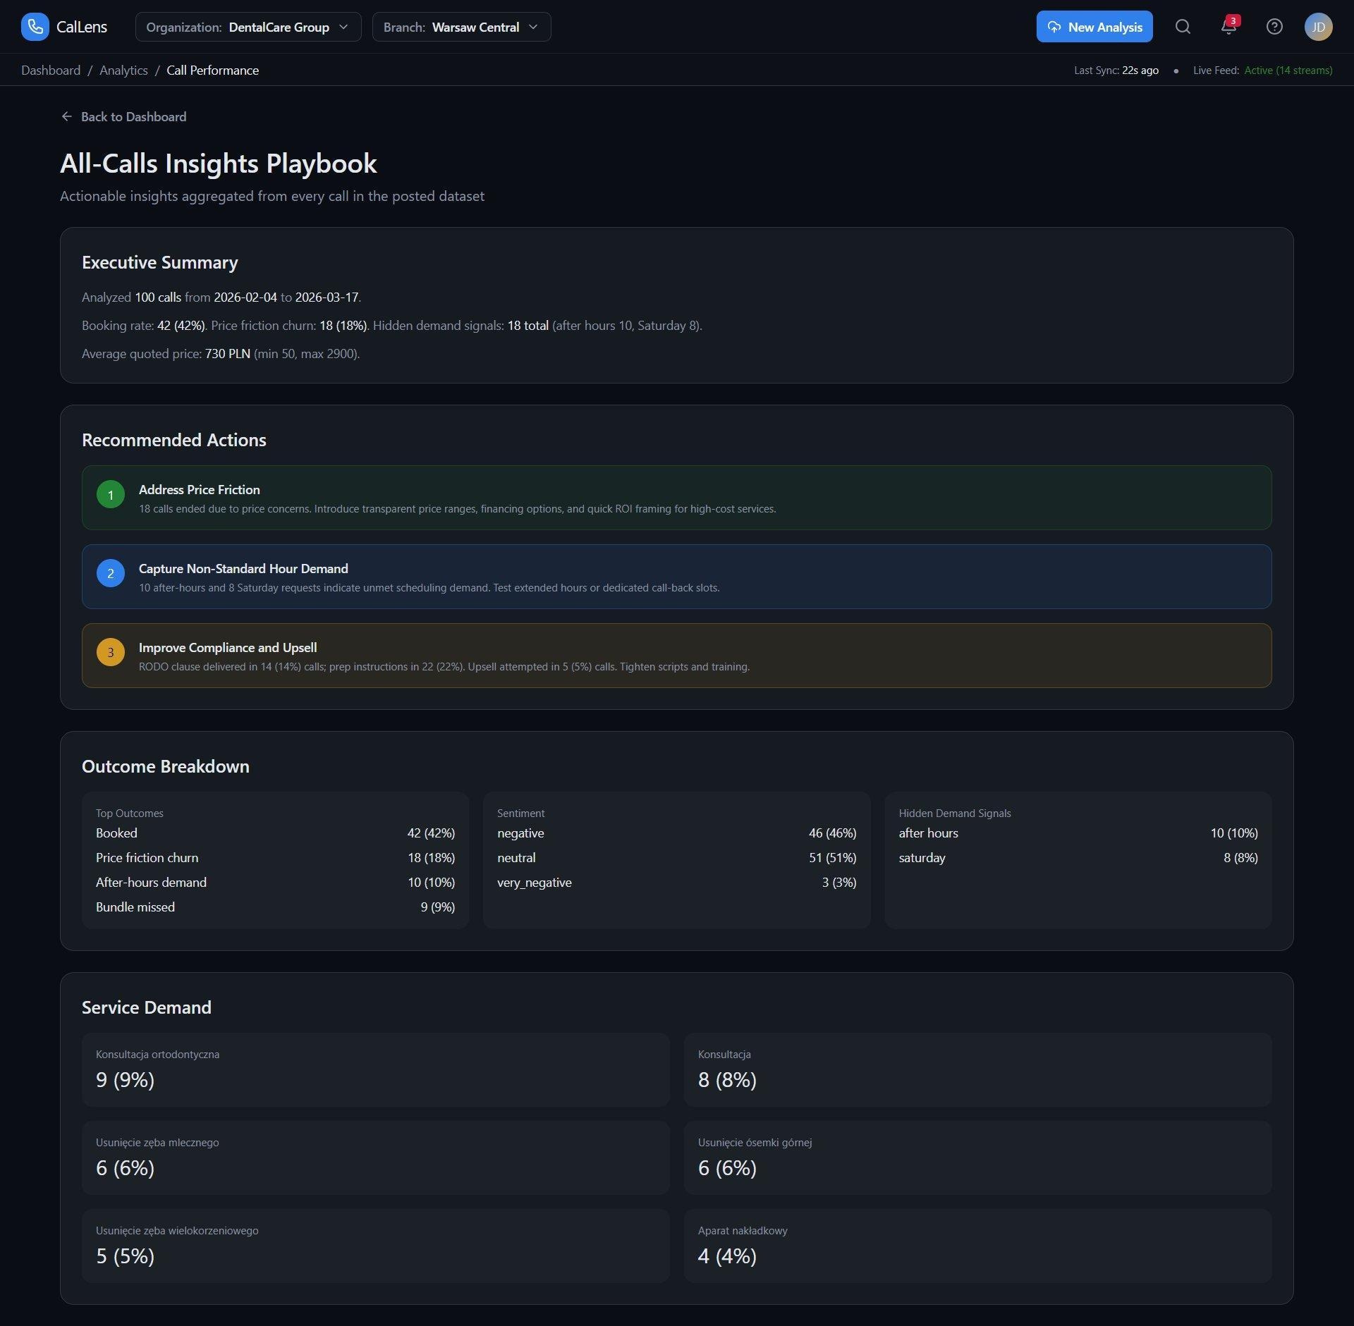Click the orange number 3 badge
This screenshot has width=1354, height=1326.
click(111, 653)
